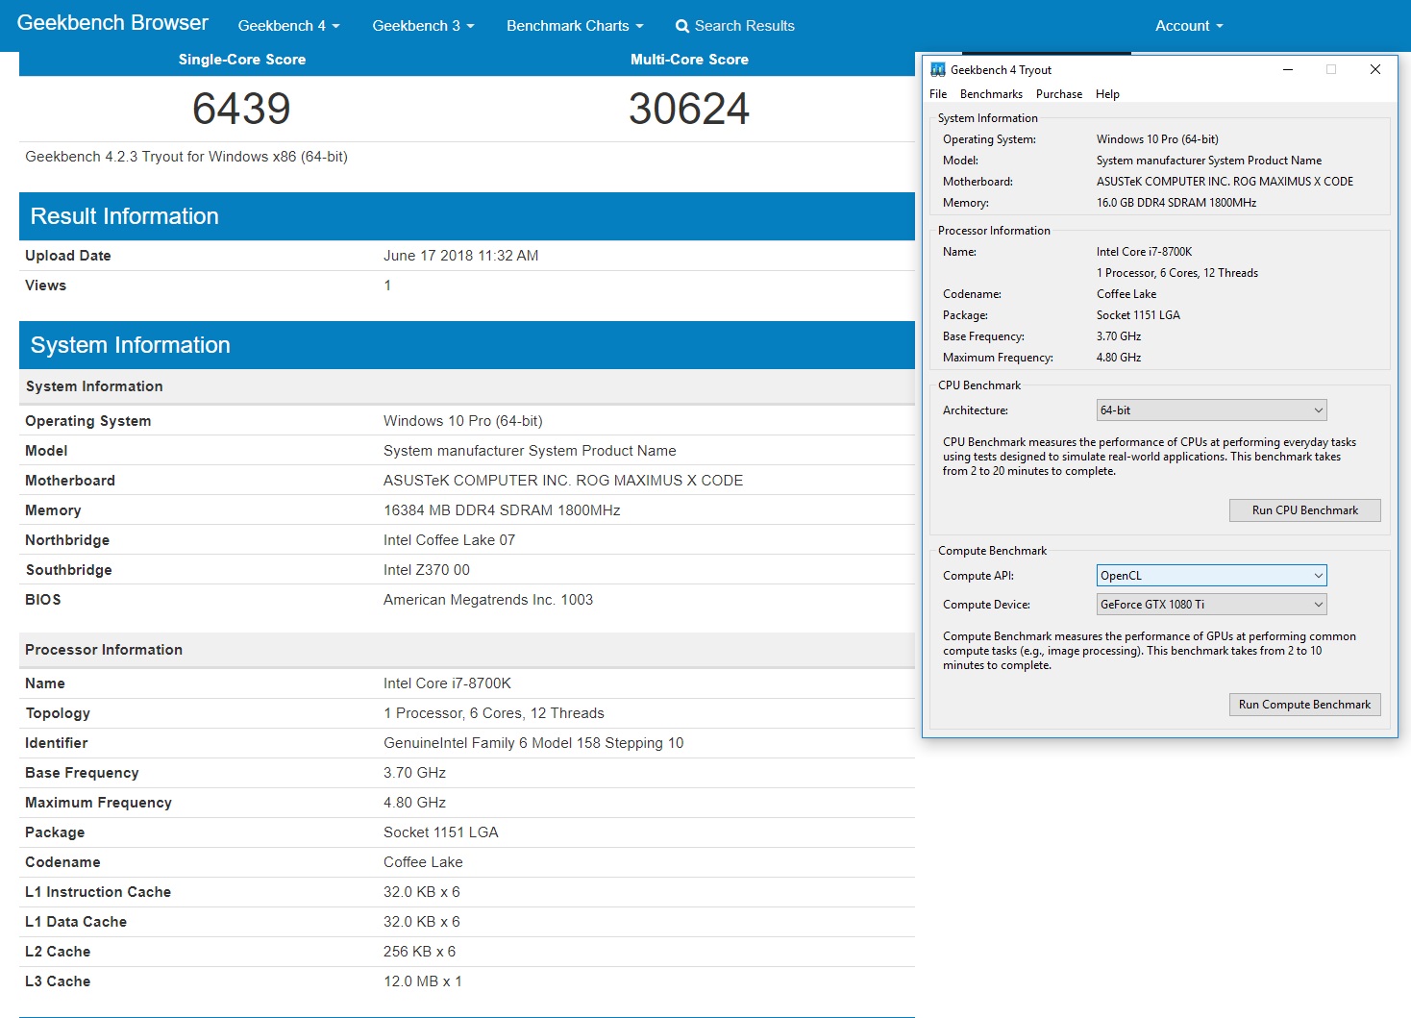Click the Southbridge value 'Intel Z370 00'
Viewport: 1411px width, 1018px height.
(427, 570)
